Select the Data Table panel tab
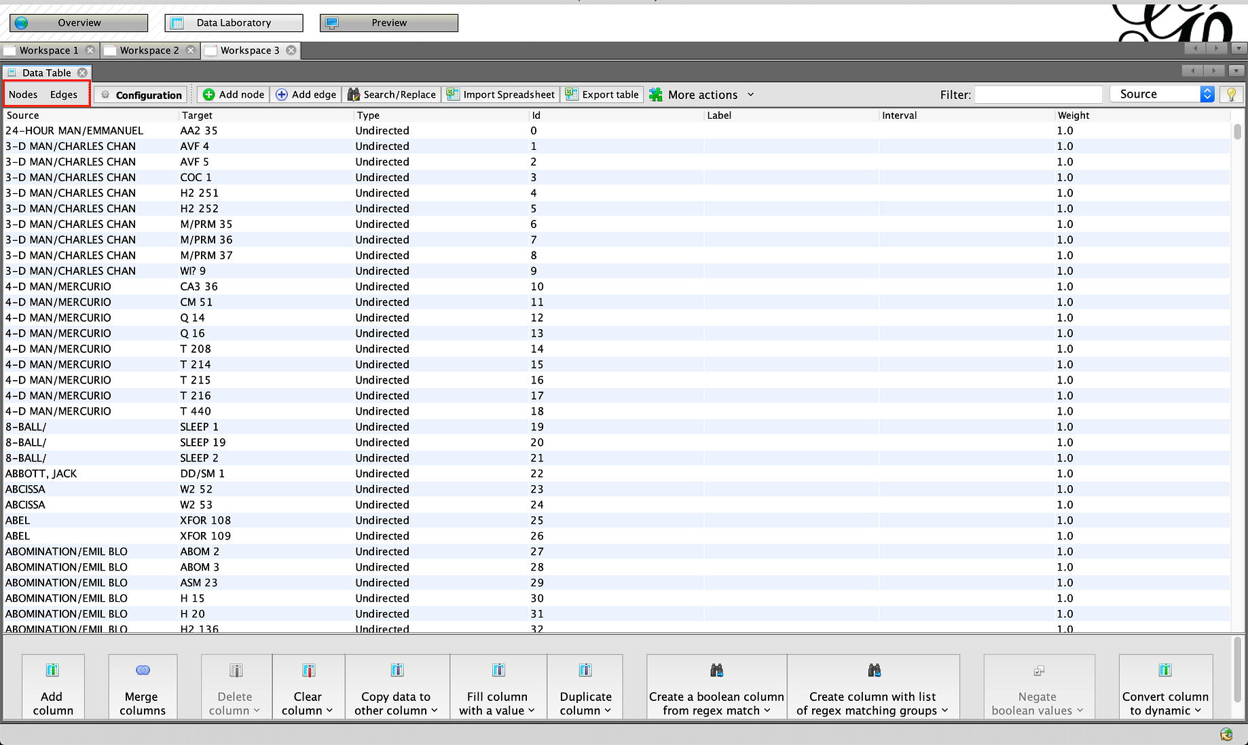The width and height of the screenshot is (1248, 745). tap(46, 73)
